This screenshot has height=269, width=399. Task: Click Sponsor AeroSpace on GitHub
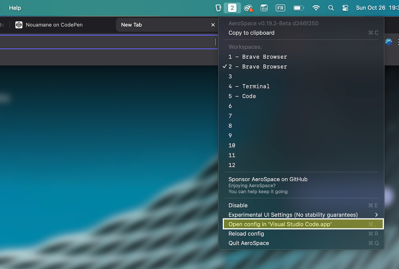click(268, 179)
